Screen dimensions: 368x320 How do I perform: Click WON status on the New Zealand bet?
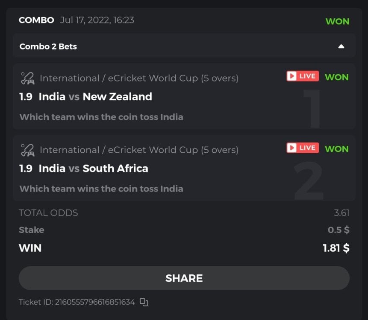pyautogui.click(x=336, y=77)
